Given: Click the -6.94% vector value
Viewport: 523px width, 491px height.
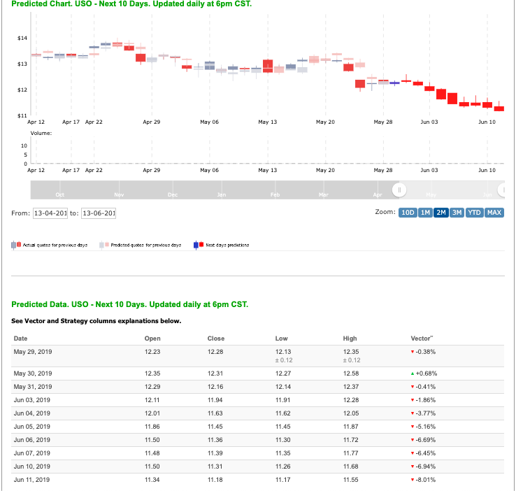Looking at the screenshot, I should tap(426, 467).
